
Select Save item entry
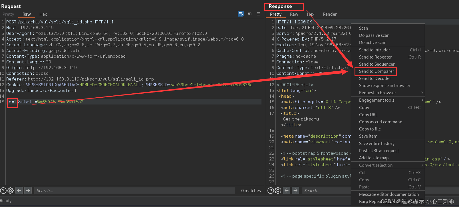388,136
